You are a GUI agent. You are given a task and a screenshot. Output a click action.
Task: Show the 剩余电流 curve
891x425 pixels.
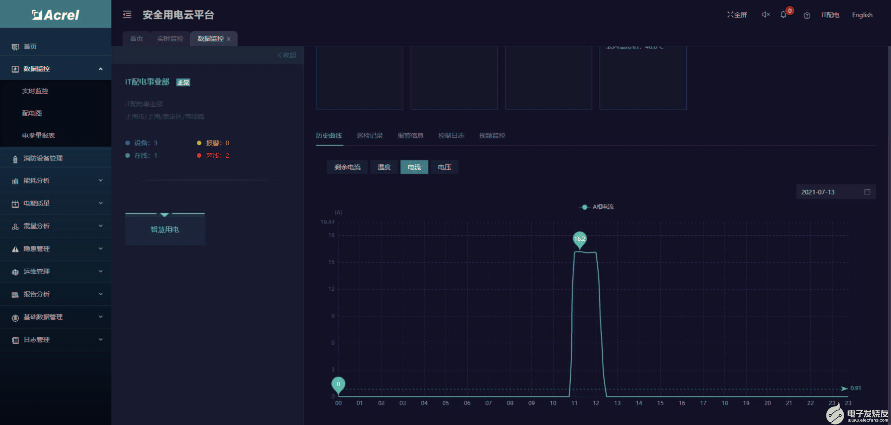pyautogui.click(x=348, y=167)
